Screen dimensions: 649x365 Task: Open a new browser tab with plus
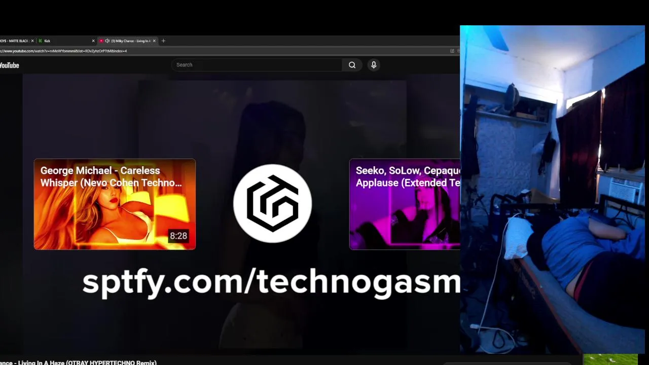tap(163, 41)
